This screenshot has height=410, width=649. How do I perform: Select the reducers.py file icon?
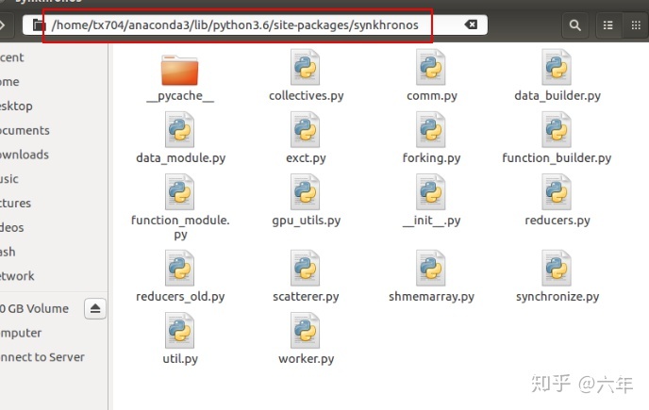pyautogui.click(x=557, y=192)
